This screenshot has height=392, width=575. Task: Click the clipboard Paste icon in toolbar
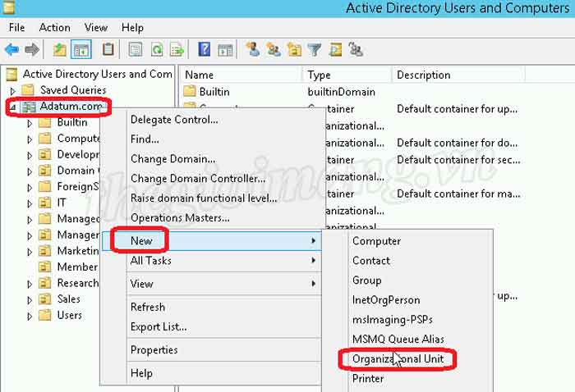tap(108, 49)
